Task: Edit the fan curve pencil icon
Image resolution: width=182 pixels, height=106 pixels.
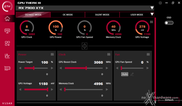Action: (x=132, y=74)
